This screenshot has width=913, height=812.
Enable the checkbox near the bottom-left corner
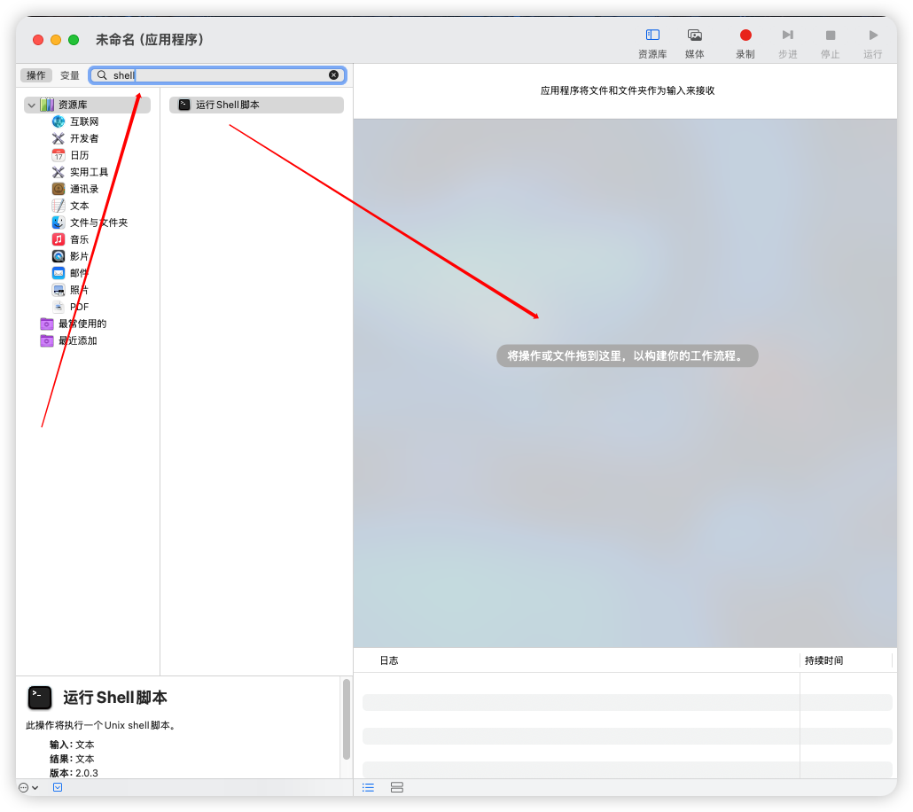[58, 787]
